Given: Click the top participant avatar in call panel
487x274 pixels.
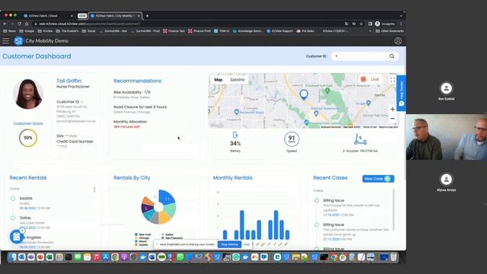Looking at the screenshot, I should 447,88.
